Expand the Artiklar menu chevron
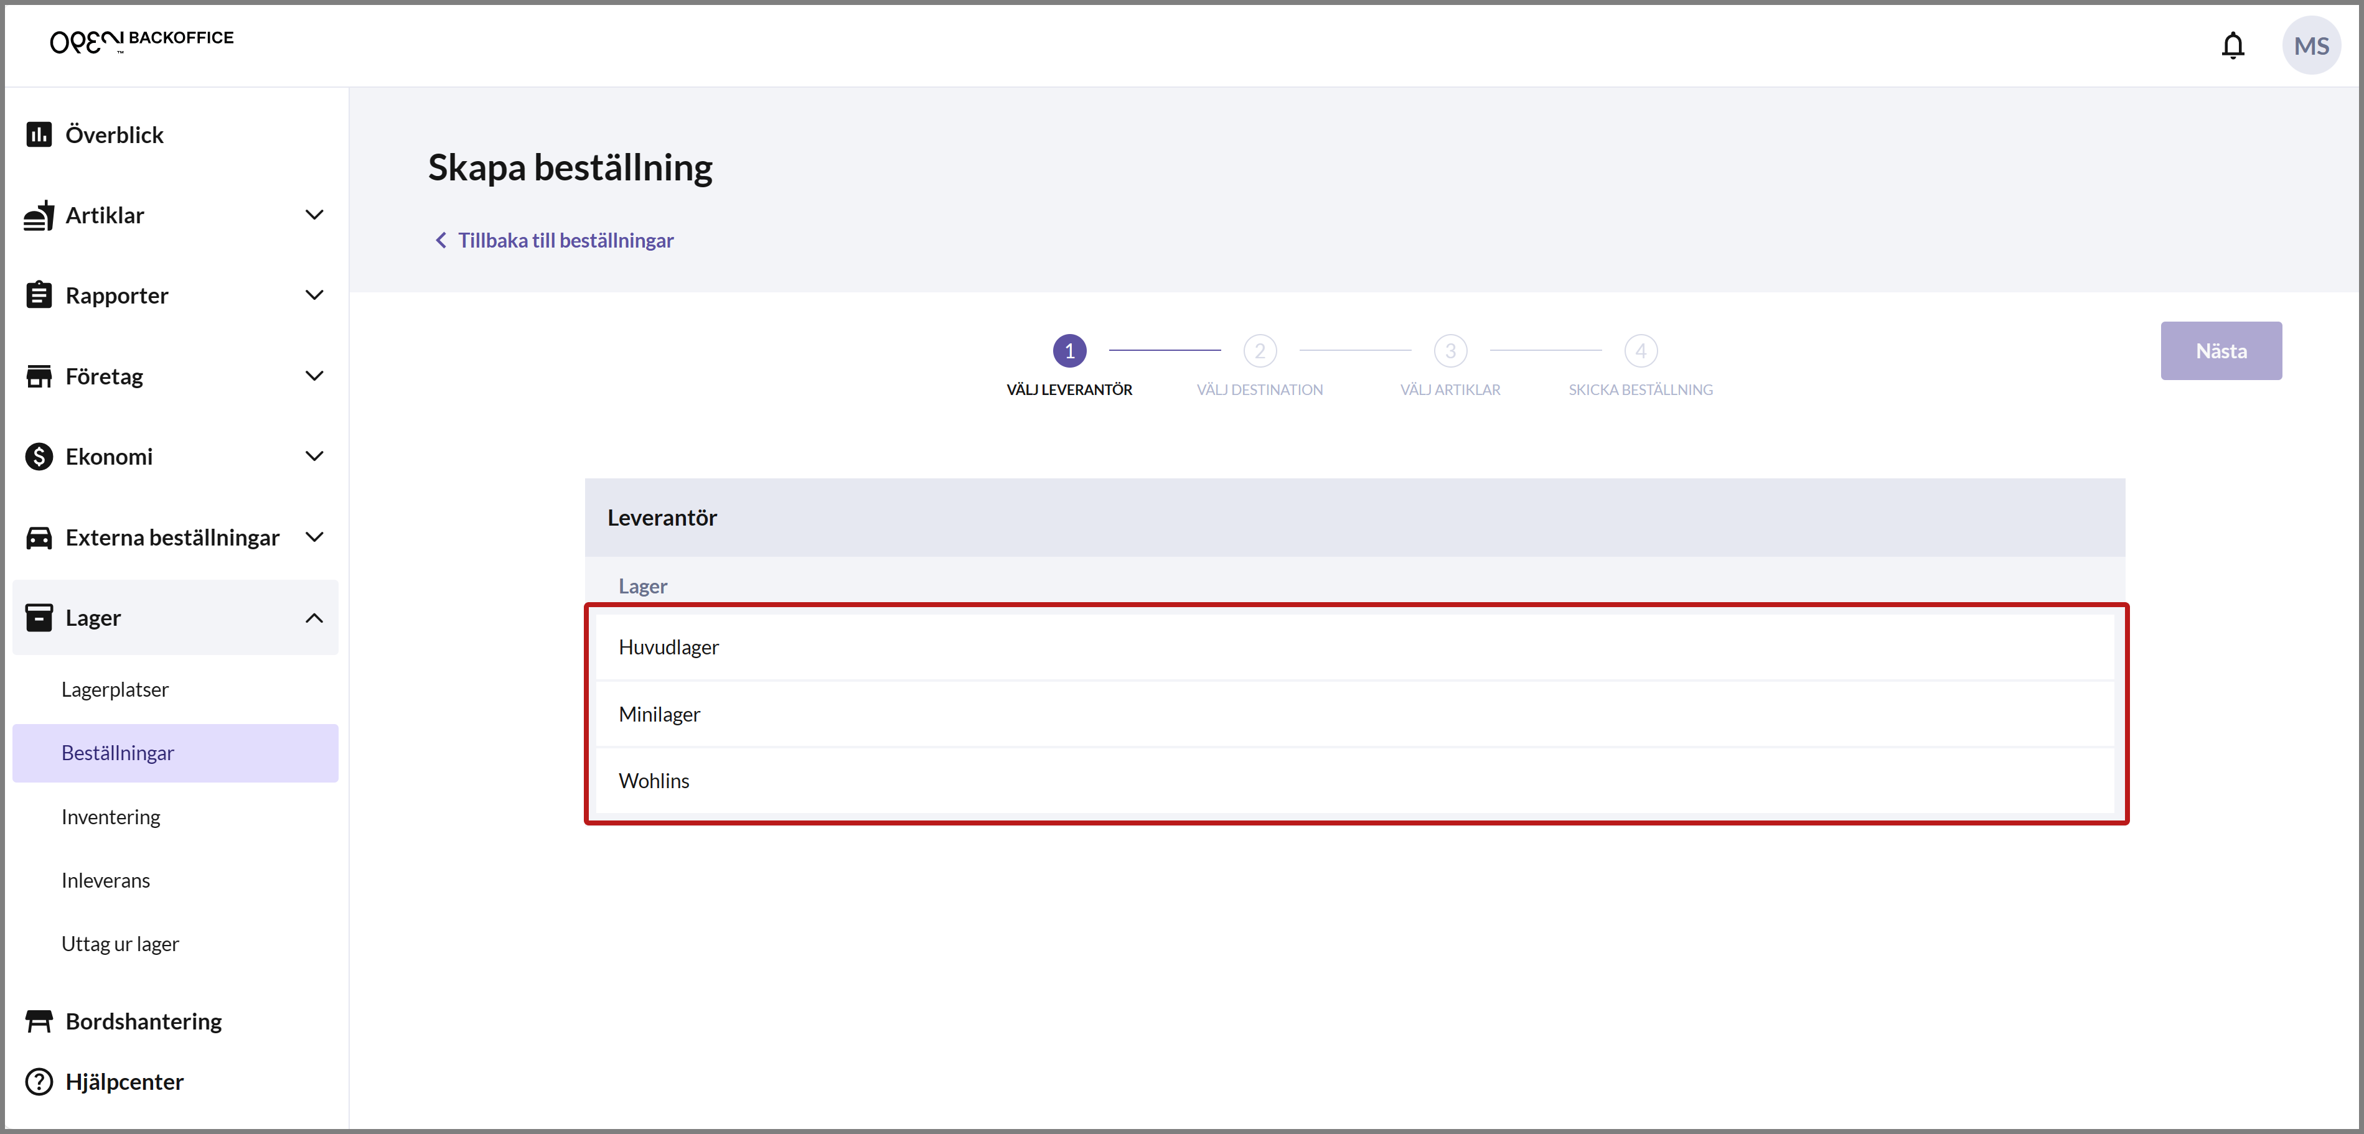Viewport: 2364px width, 1134px height. (x=314, y=215)
